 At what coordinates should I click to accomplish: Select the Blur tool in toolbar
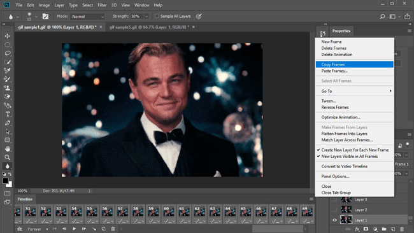pos(8,166)
